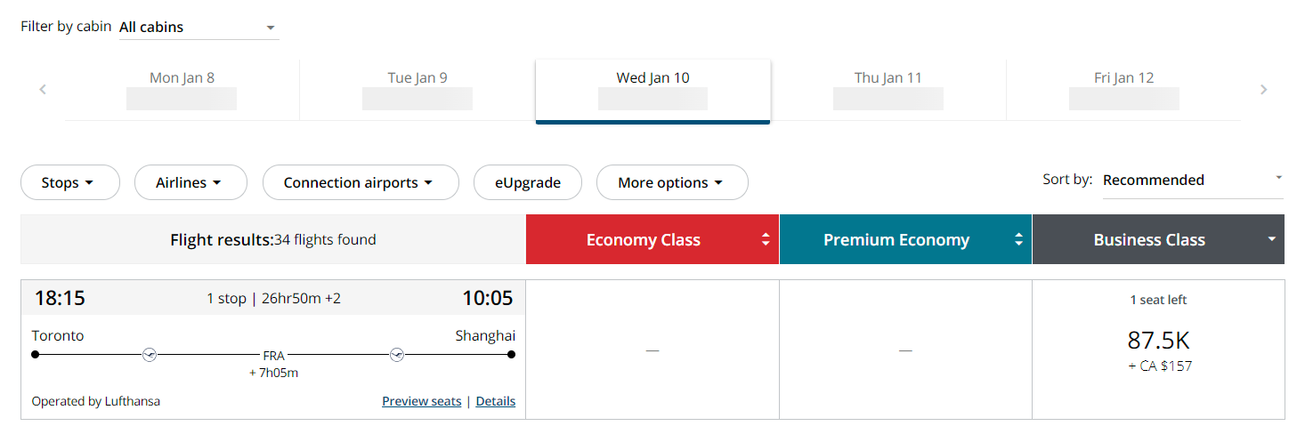Click the first Star Alliance segment icon
1305x426 pixels.
150,355
